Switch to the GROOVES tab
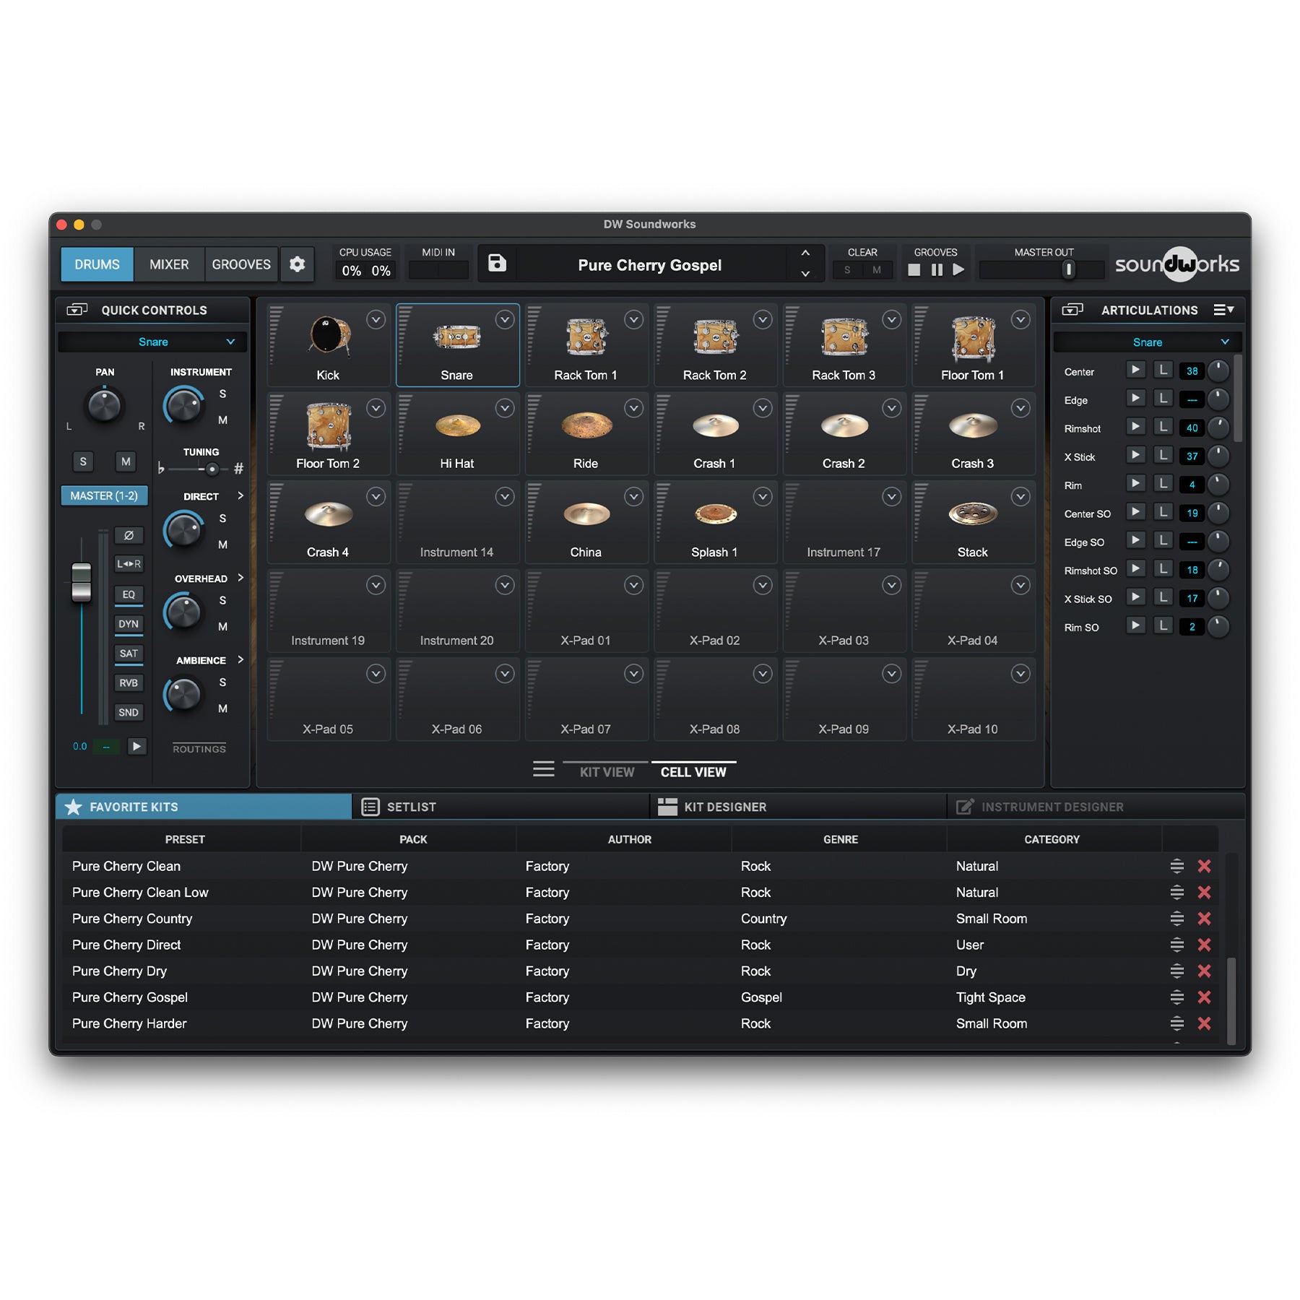 (x=241, y=264)
